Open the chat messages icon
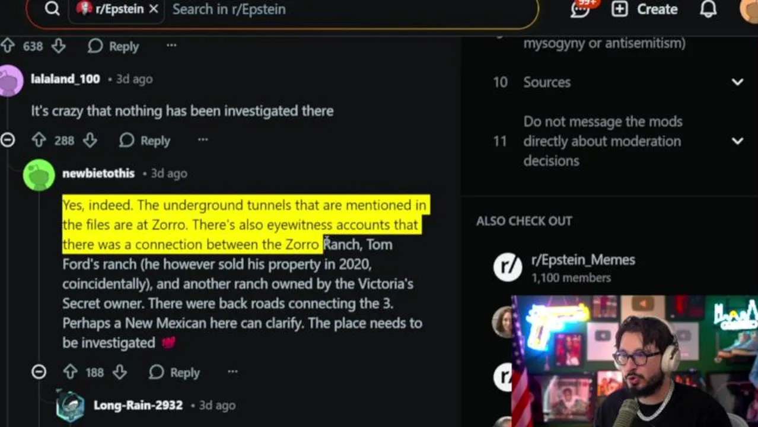 pos(580,9)
